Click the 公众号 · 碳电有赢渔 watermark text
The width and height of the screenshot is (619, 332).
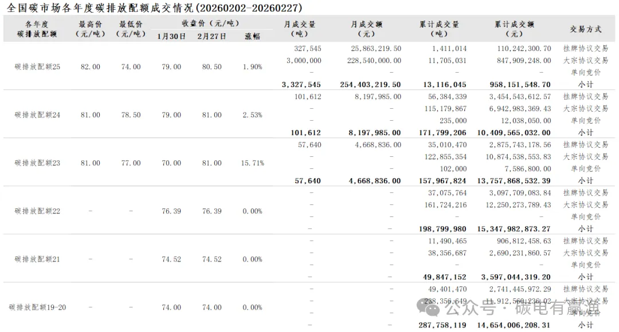tap(522, 310)
